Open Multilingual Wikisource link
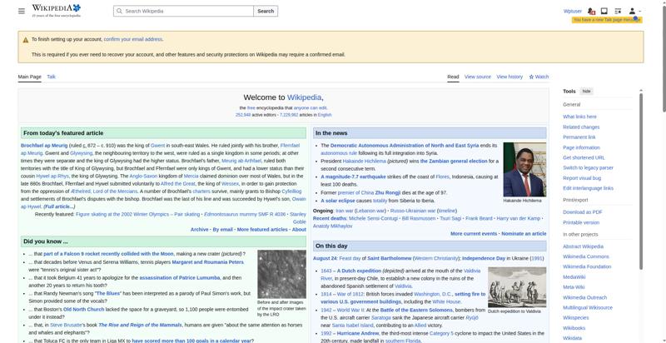The height and width of the screenshot is (343, 666). coord(588,308)
